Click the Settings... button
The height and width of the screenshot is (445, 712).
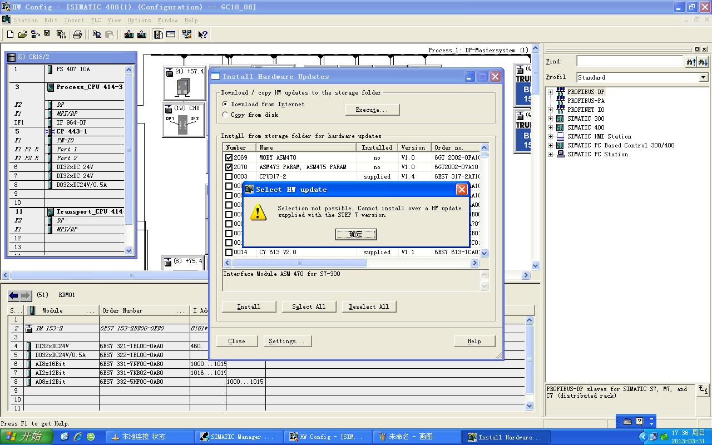click(x=287, y=341)
